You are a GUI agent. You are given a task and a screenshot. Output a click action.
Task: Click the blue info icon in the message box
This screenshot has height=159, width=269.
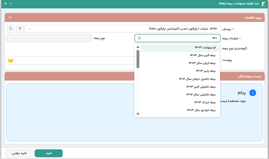[x=252, y=93]
